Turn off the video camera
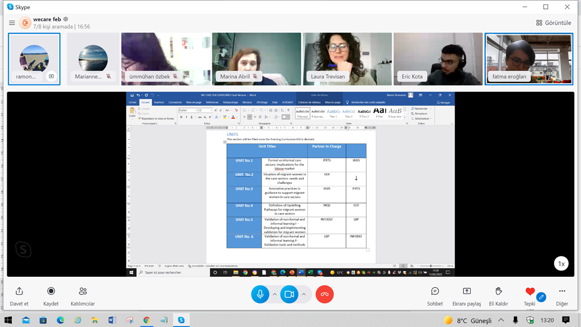Screen dimensions: 581x327 coord(289,294)
